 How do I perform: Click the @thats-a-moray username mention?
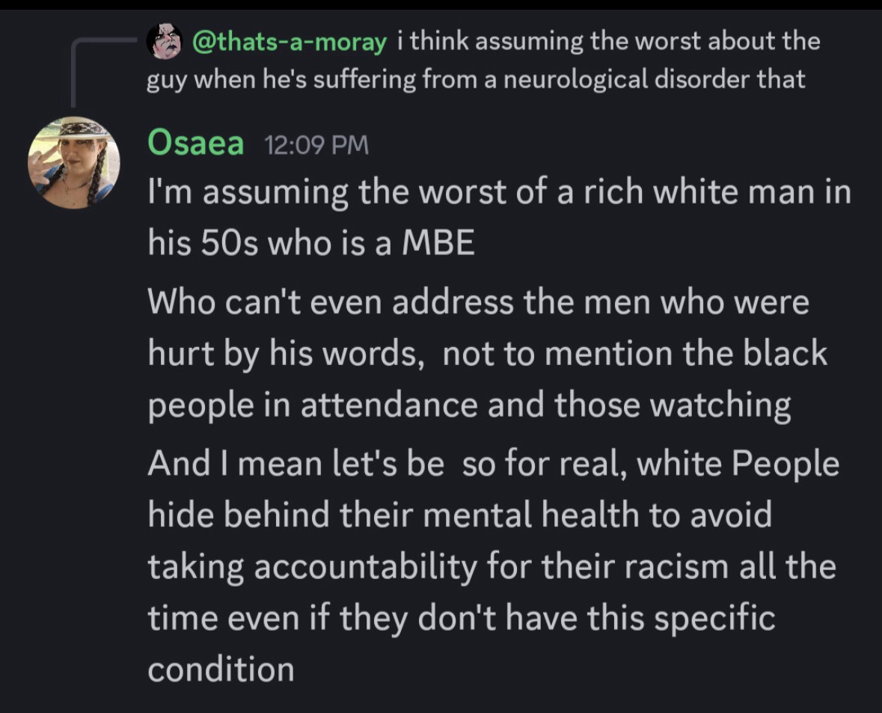[290, 41]
